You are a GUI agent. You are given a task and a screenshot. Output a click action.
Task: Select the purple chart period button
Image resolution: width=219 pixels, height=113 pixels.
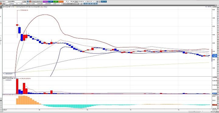click(45, 2)
